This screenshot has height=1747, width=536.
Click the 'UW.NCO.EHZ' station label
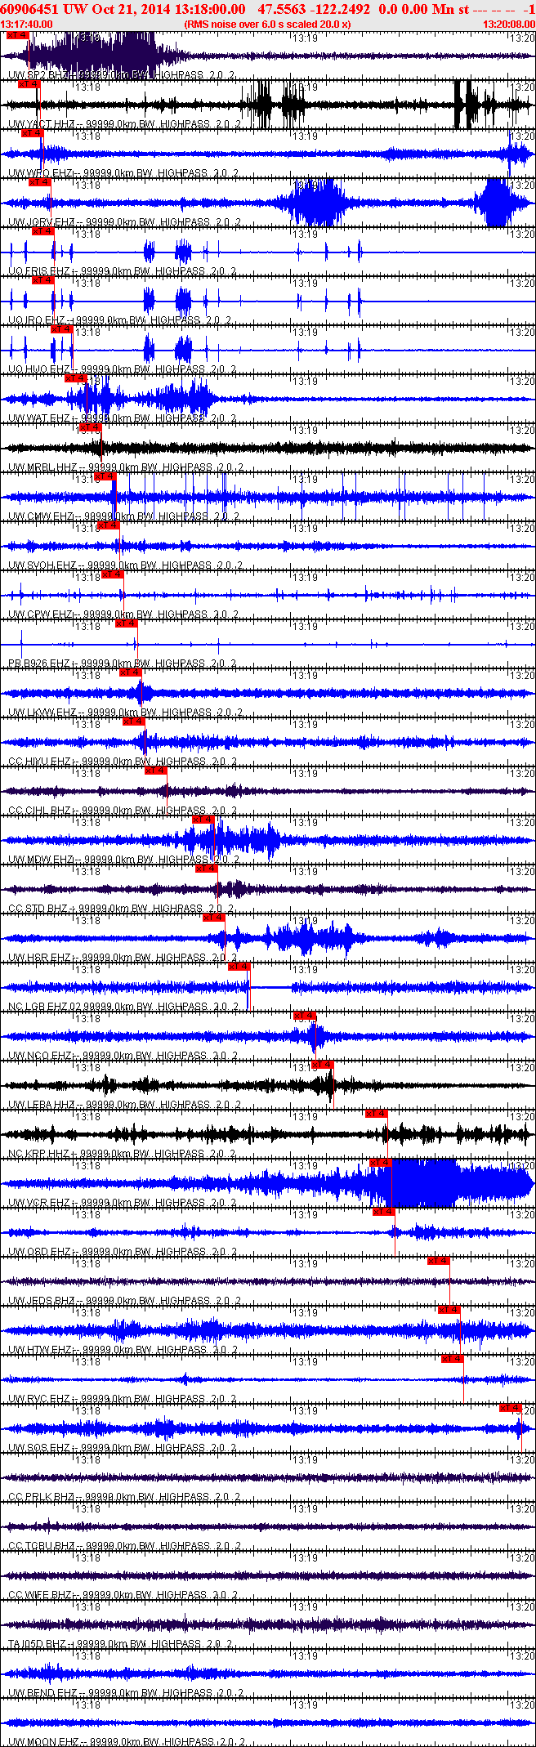[42, 1056]
